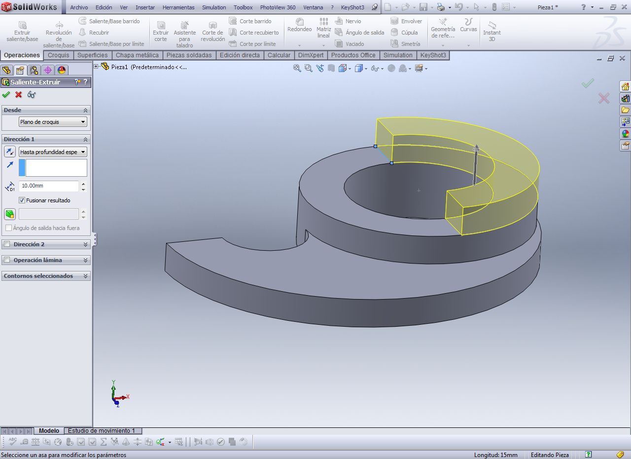631x459 pixels.
Task: Select the Redondeo fillet tool
Action: (x=299, y=26)
